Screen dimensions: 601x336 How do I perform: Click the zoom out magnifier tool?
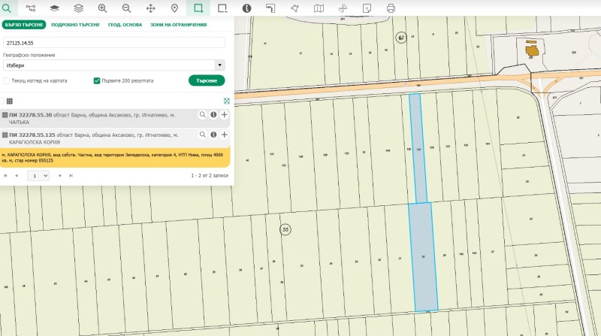126,8
